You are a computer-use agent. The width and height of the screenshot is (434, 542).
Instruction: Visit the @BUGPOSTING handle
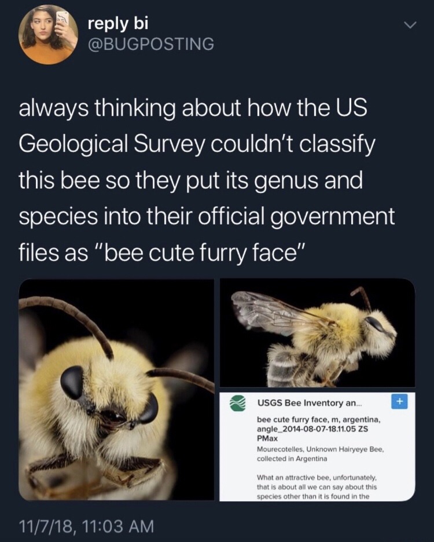pos(151,43)
